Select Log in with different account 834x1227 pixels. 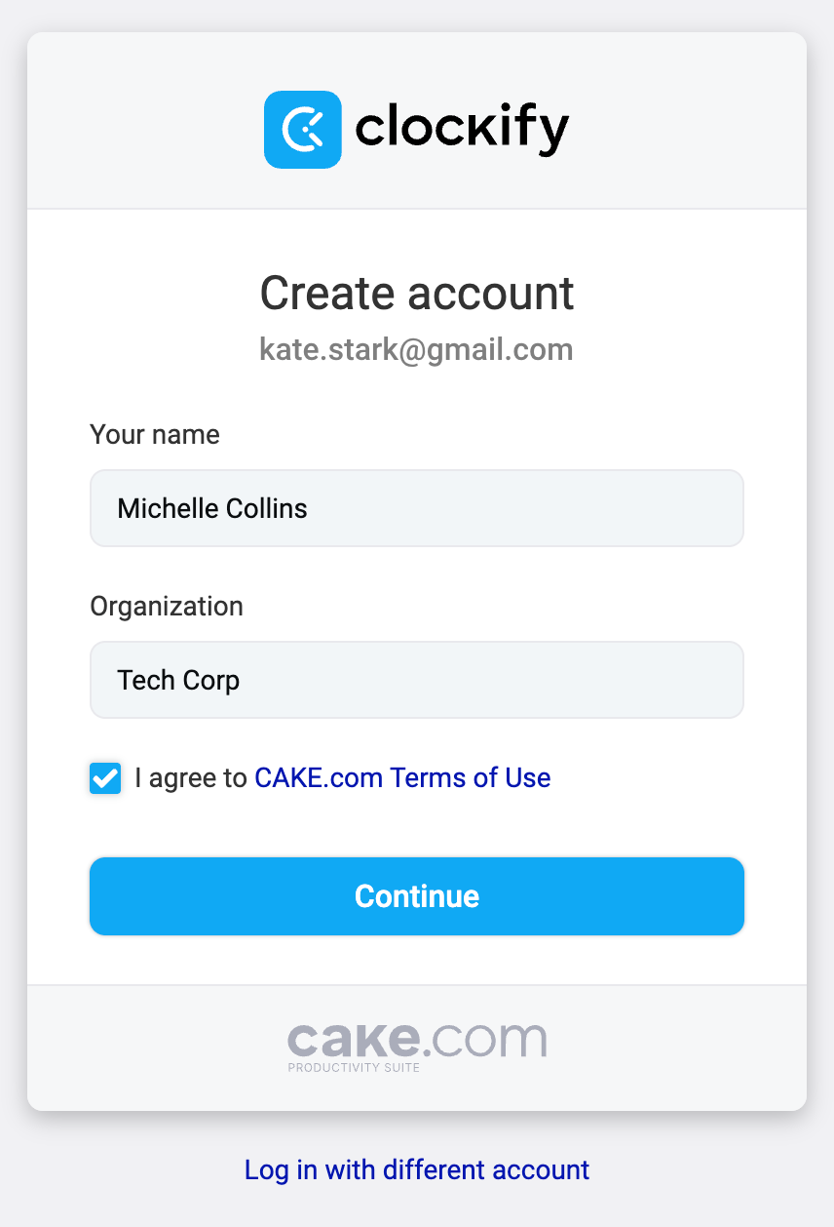417,1169
